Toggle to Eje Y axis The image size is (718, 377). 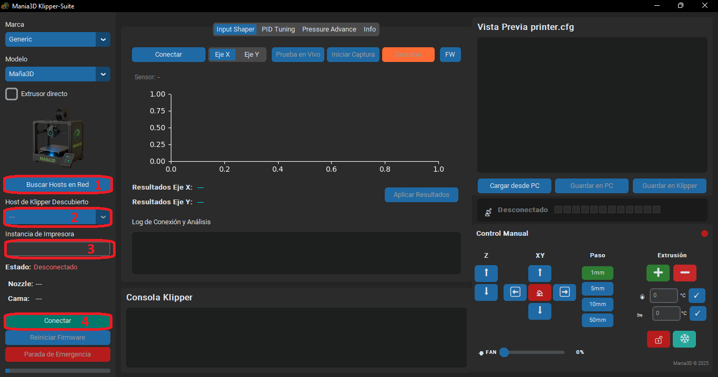pyautogui.click(x=252, y=55)
